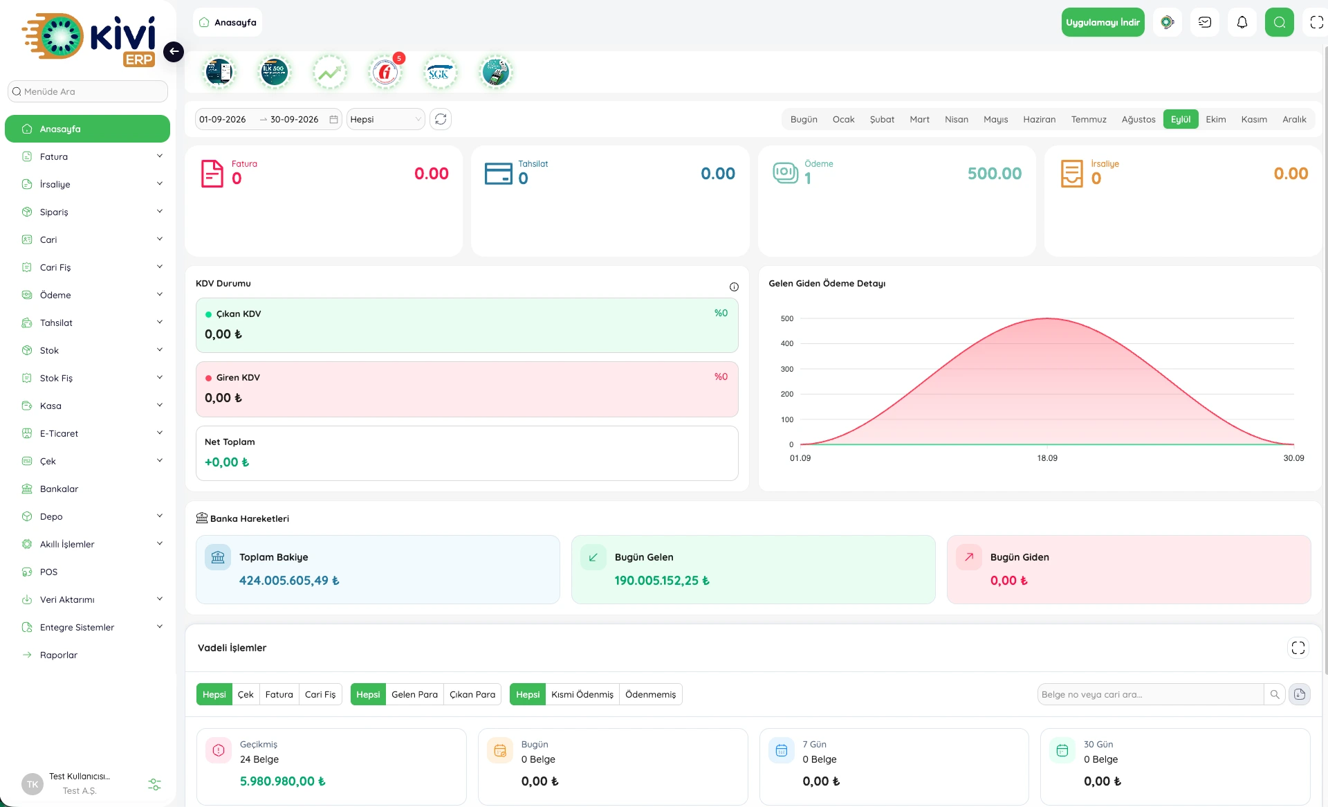The image size is (1328, 807).
Task: Select the Ödenmemiş filter
Action: pyautogui.click(x=651, y=694)
